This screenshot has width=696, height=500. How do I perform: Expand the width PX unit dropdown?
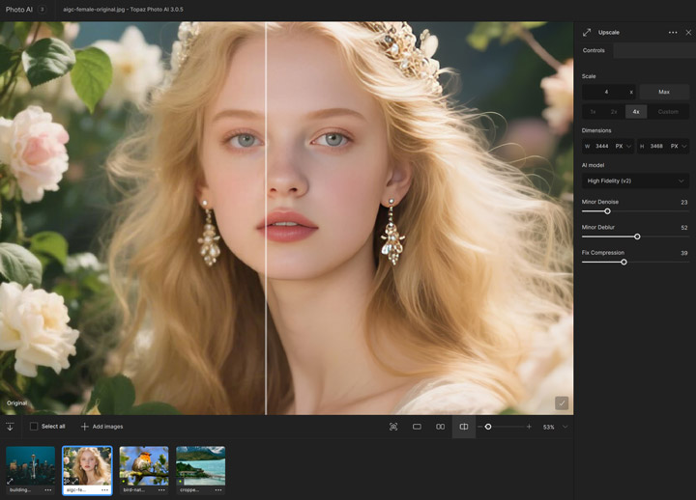coord(623,147)
